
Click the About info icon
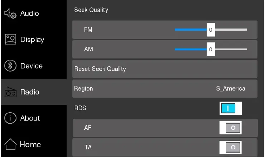point(9,118)
